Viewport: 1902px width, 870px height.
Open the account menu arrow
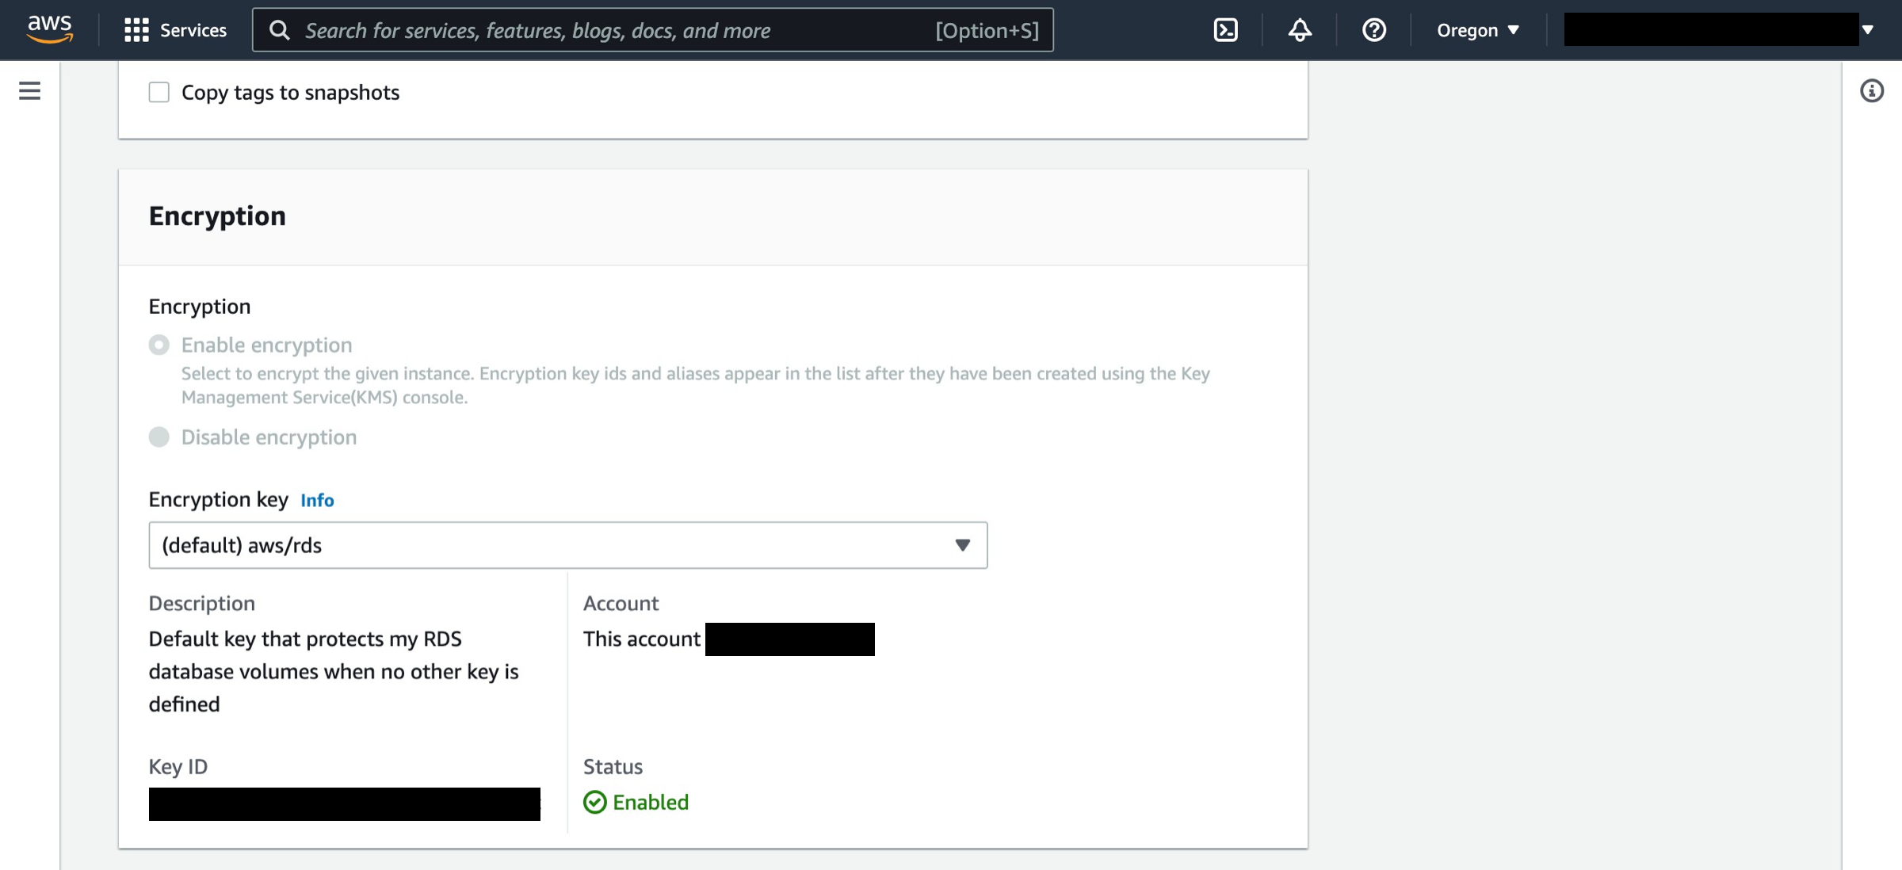(x=1868, y=30)
